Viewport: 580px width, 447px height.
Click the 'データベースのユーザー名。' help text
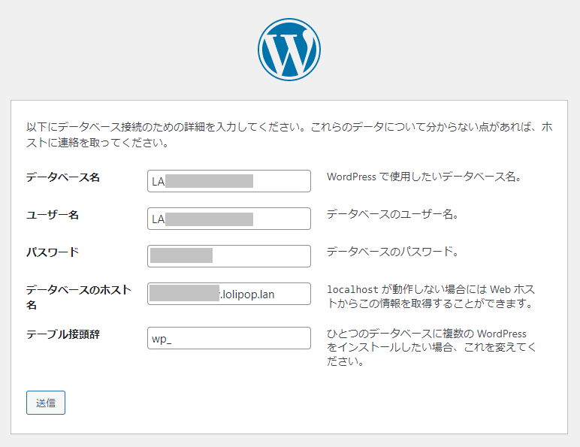tap(392, 214)
